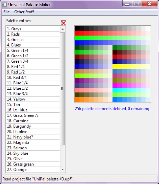The height and width of the screenshot is (184, 159).
Task: Select the '22. Magenta' palette entry
Action: [33, 142]
